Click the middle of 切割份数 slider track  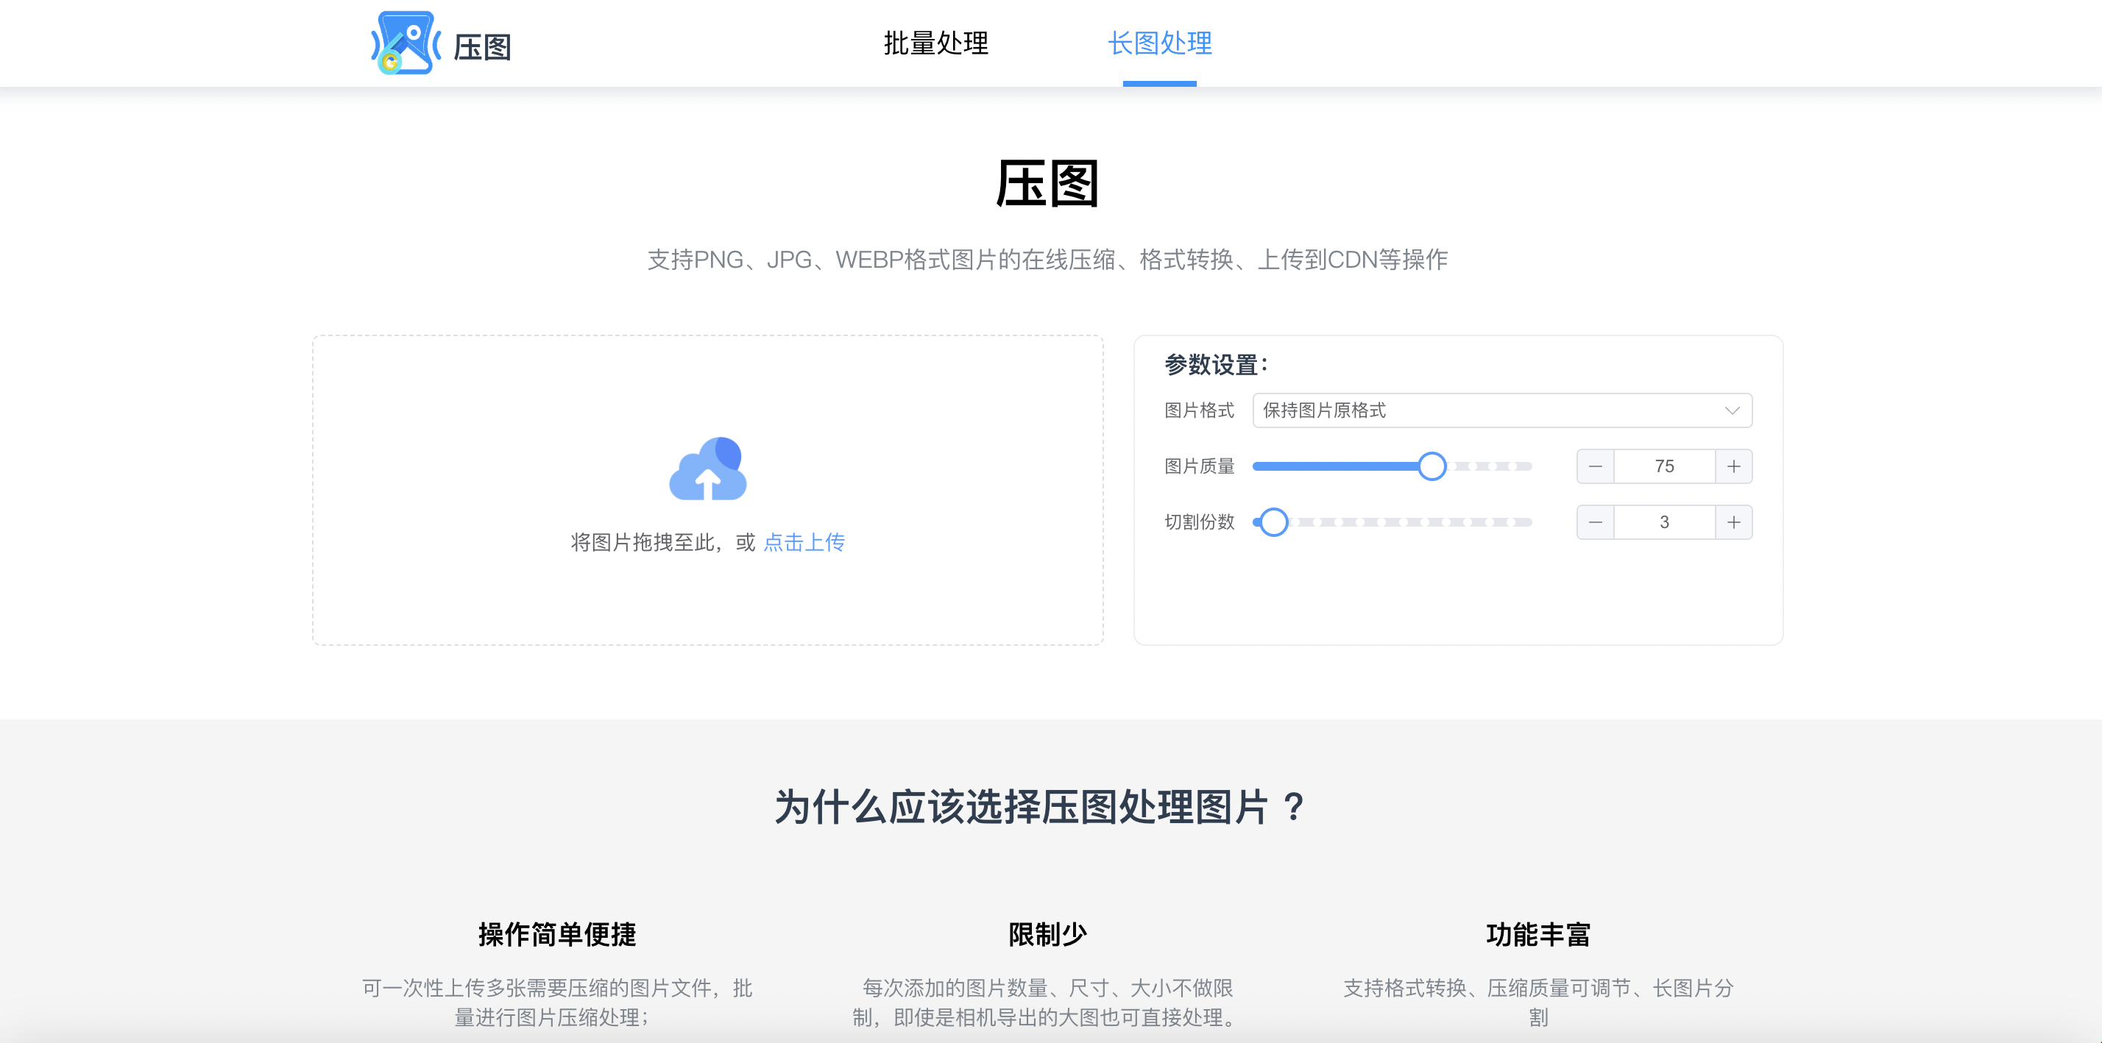[1392, 522]
